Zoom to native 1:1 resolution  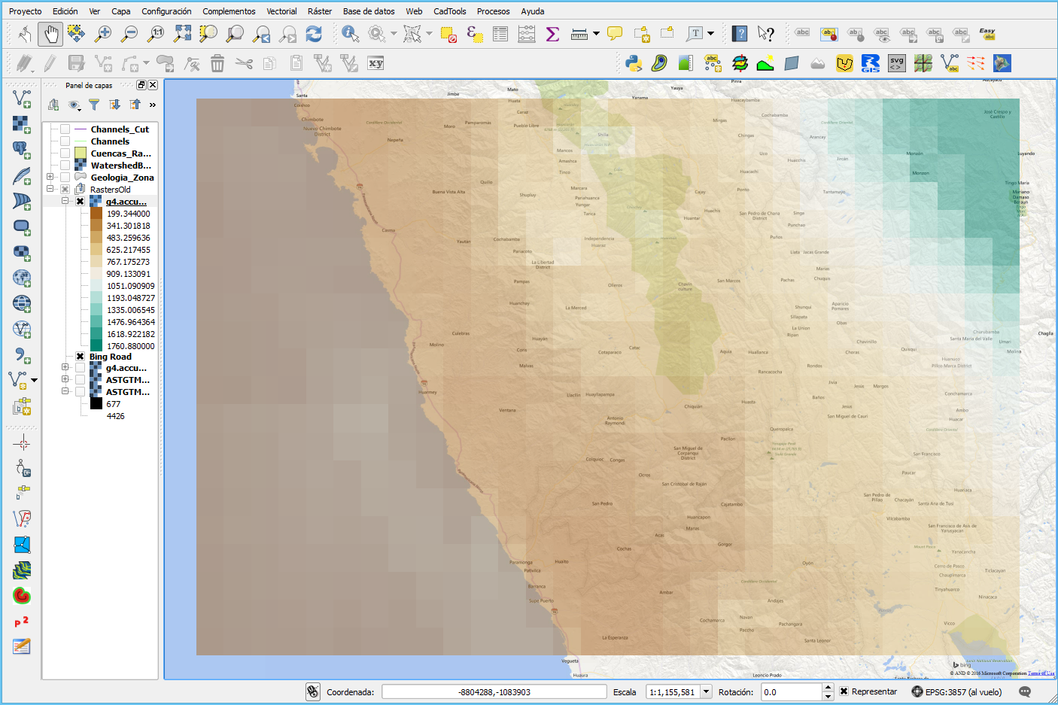click(156, 34)
